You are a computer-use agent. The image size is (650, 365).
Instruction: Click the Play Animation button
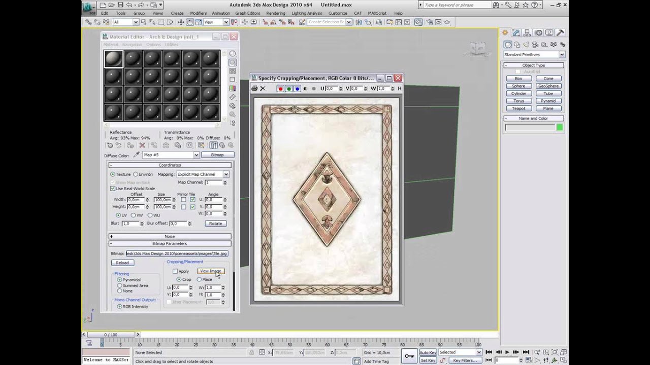coord(507,352)
